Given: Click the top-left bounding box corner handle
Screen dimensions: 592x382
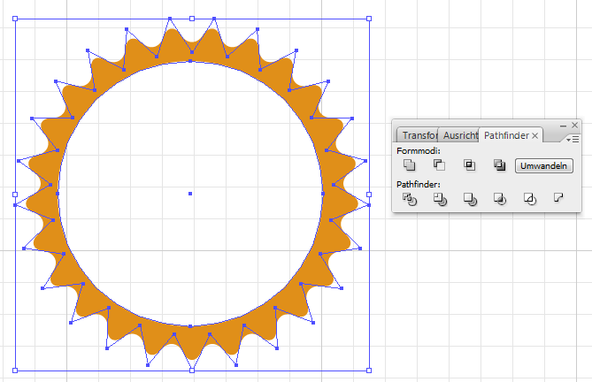Looking at the screenshot, I should (x=15, y=19).
